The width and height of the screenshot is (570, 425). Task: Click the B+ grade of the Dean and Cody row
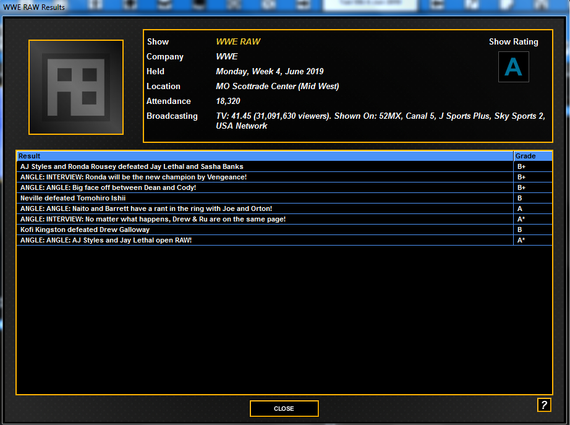(x=521, y=187)
